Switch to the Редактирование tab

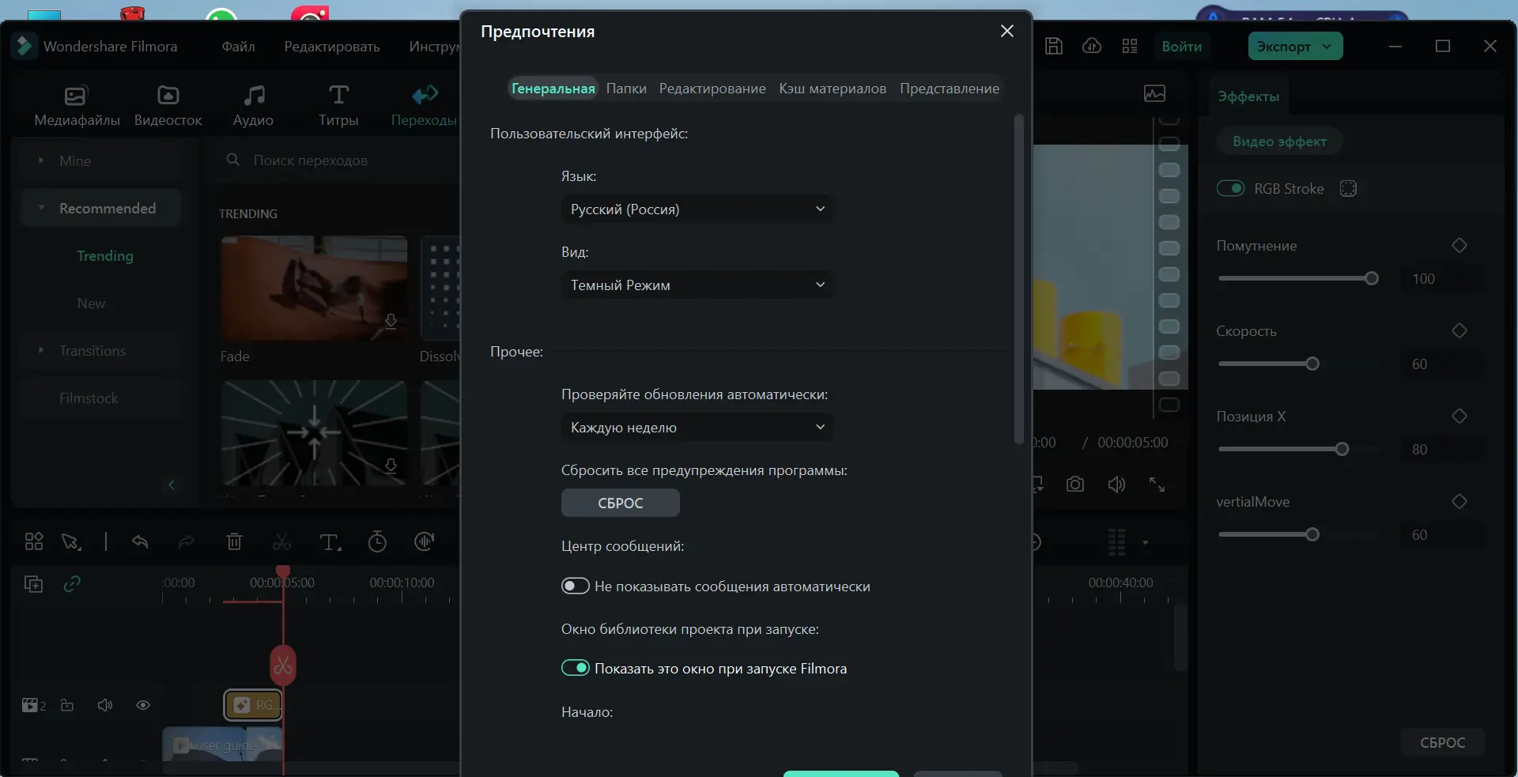click(712, 89)
